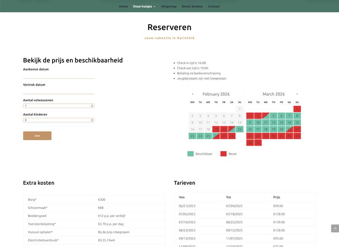Navigate to Direct boeken

(x=192, y=6)
